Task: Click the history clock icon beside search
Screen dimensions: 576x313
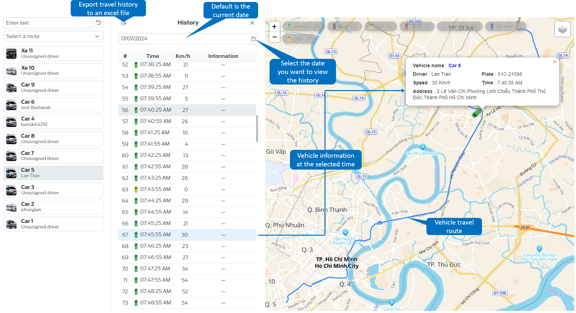Action: [x=99, y=23]
